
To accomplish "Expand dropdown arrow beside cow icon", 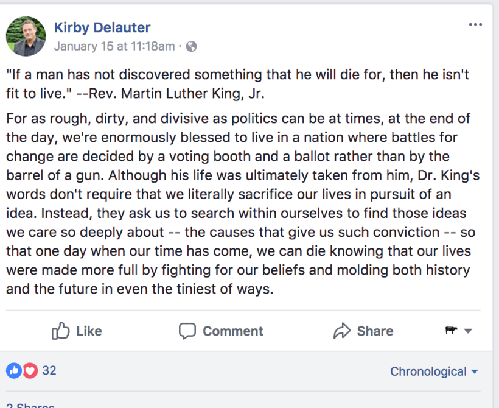I will [x=468, y=331].
